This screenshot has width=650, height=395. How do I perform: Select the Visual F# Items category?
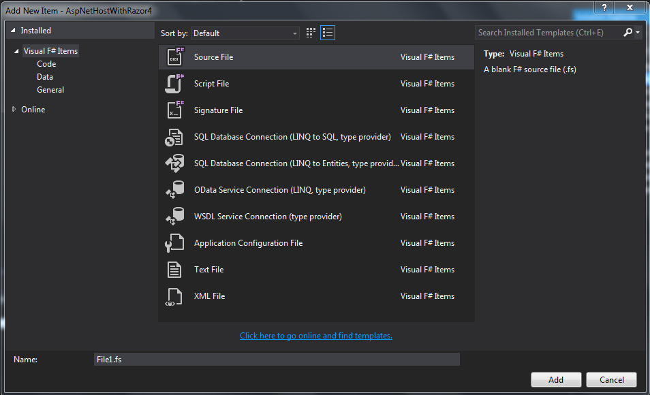tap(50, 51)
